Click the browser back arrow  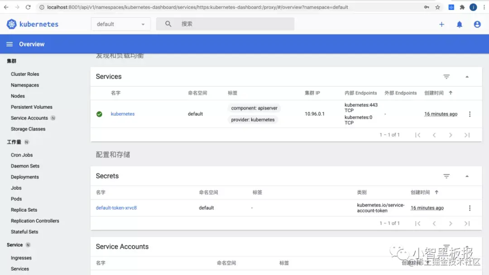6,7
